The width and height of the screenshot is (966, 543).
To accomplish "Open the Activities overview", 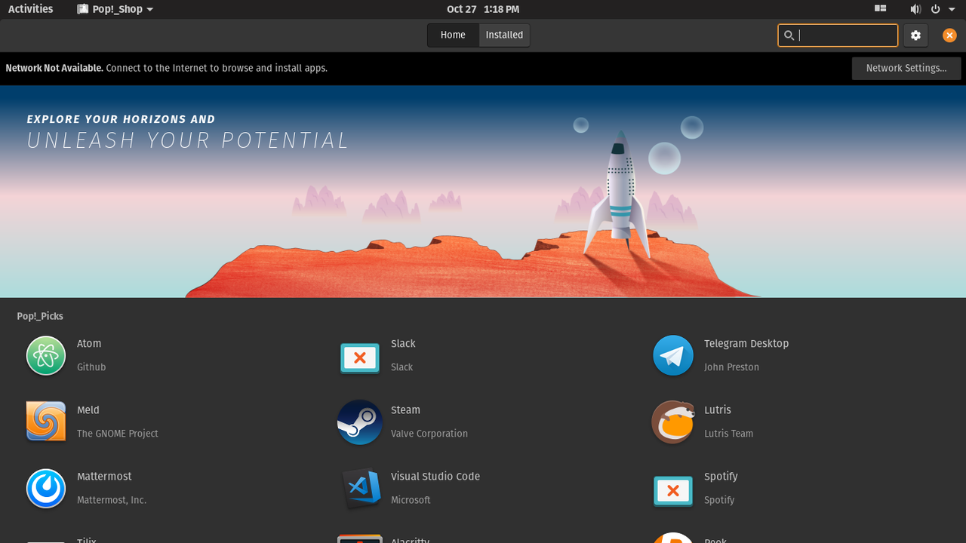I will tap(31, 9).
